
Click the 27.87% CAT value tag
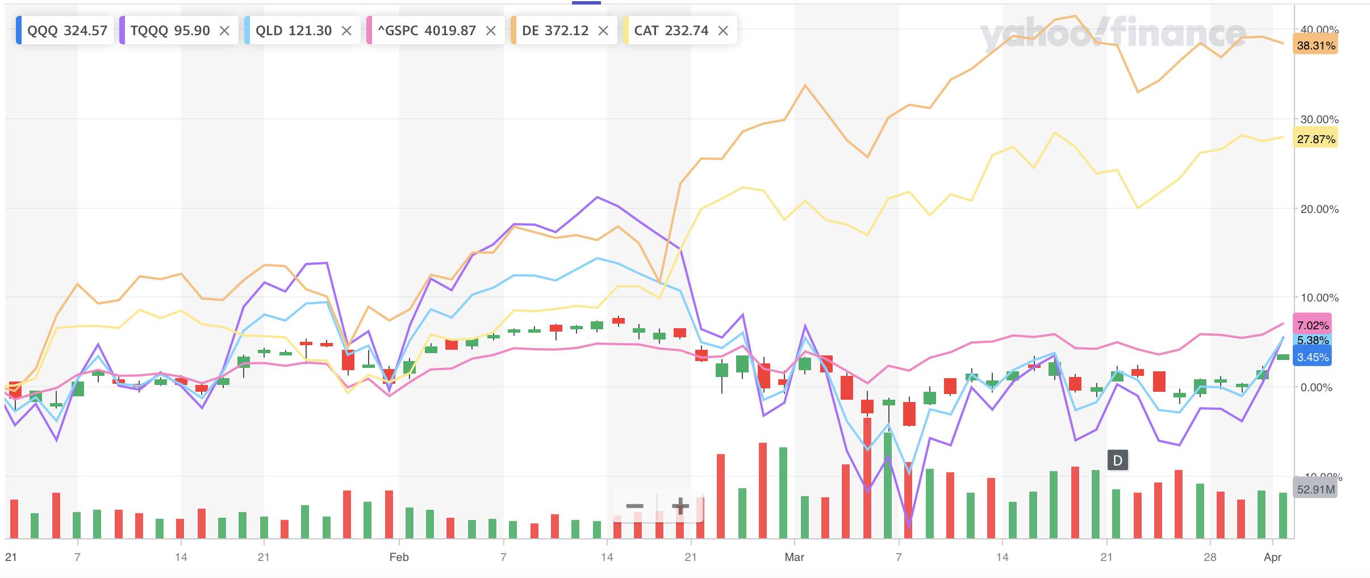pyautogui.click(x=1315, y=139)
